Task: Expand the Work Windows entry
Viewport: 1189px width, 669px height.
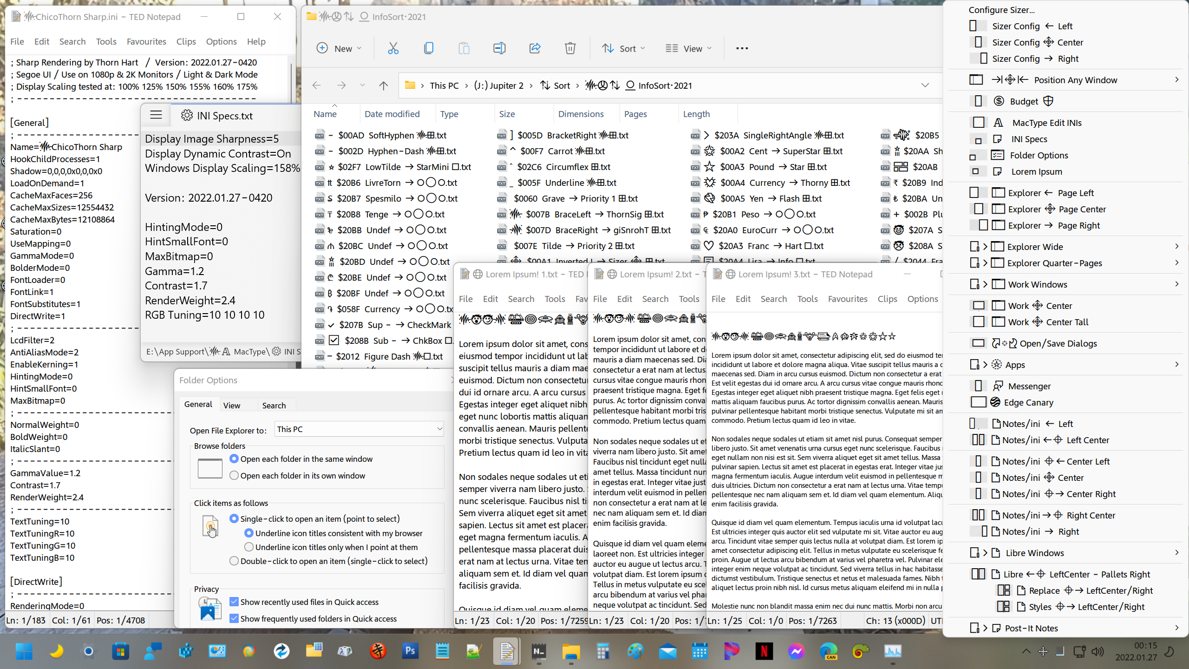Action: [1039, 284]
